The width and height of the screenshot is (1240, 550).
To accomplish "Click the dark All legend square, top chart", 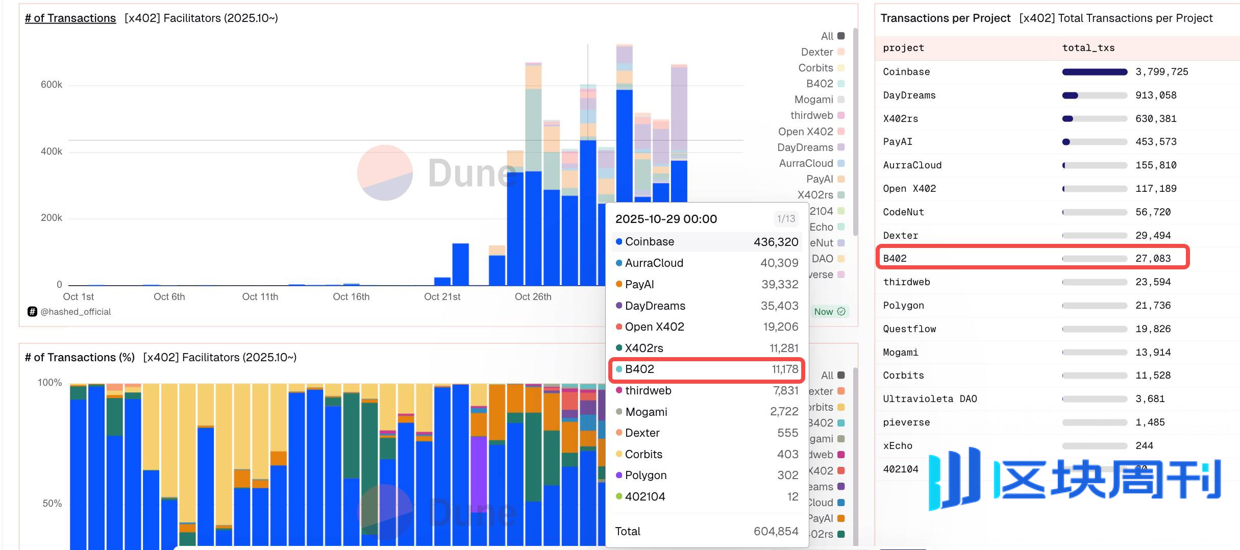I will (x=841, y=36).
